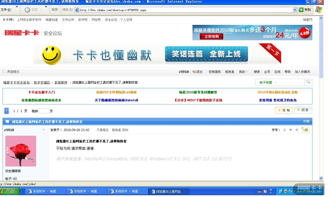Viewport: 328px width, 197px height.
Task: Click the 收藏 link in the thread header
Action: click(306, 121)
